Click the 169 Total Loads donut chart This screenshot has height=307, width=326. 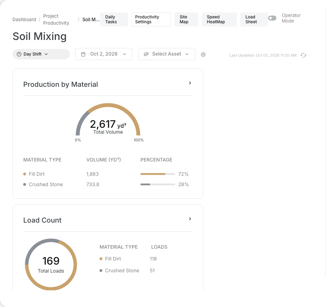51,265
